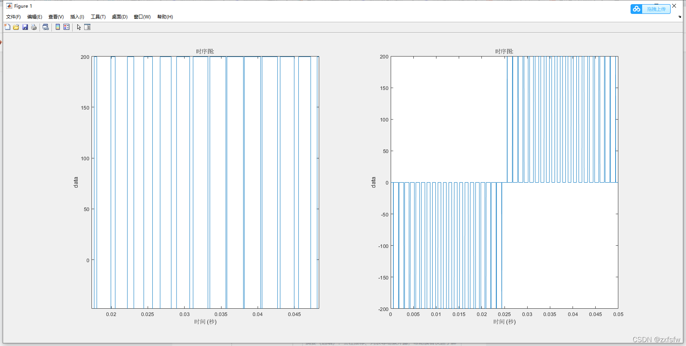
Task: Open a file using the folder icon
Action: pyautogui.click(x=16, y=27)
